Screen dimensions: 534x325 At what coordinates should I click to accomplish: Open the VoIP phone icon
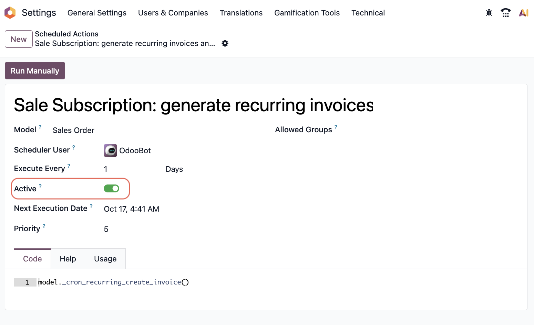(x=505, y=13)
